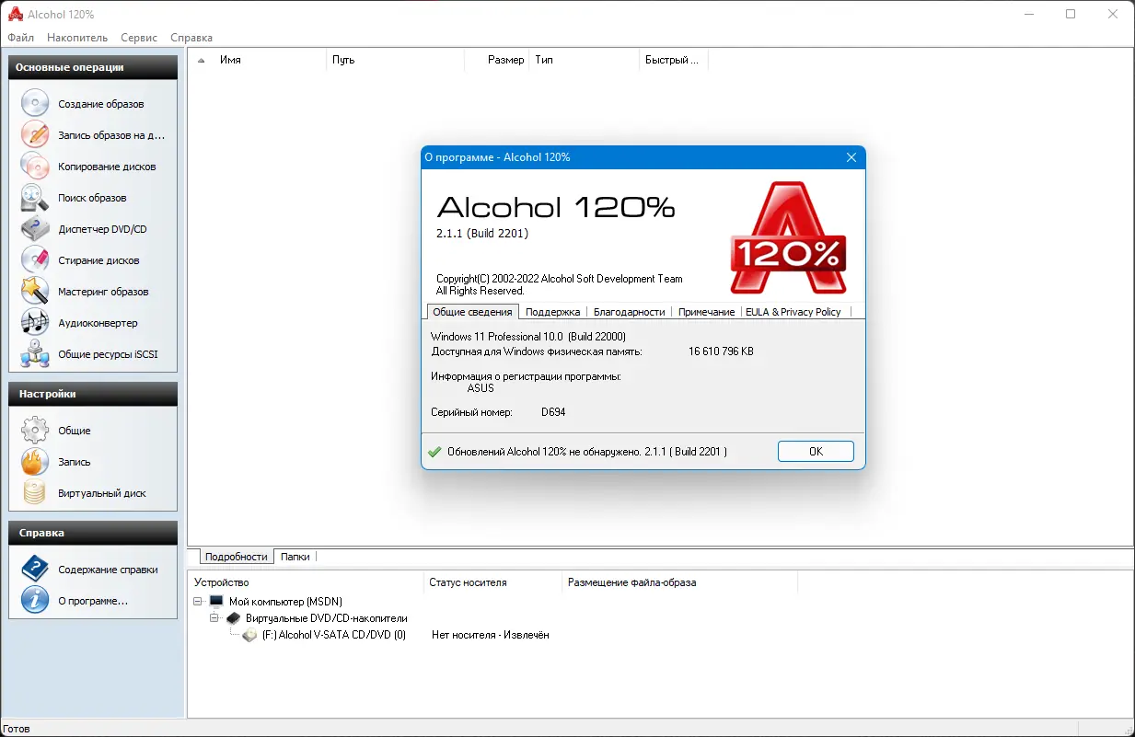Click the Статус носителя column header
Viewport: 1135px width, 737px height.
tap(493, 582)
